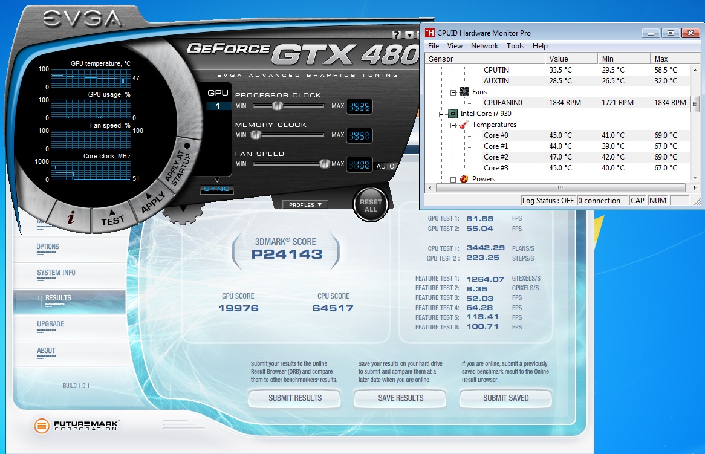Open the PROFILES dropdown
The image size is (705, 454).
tap(305, 204)
